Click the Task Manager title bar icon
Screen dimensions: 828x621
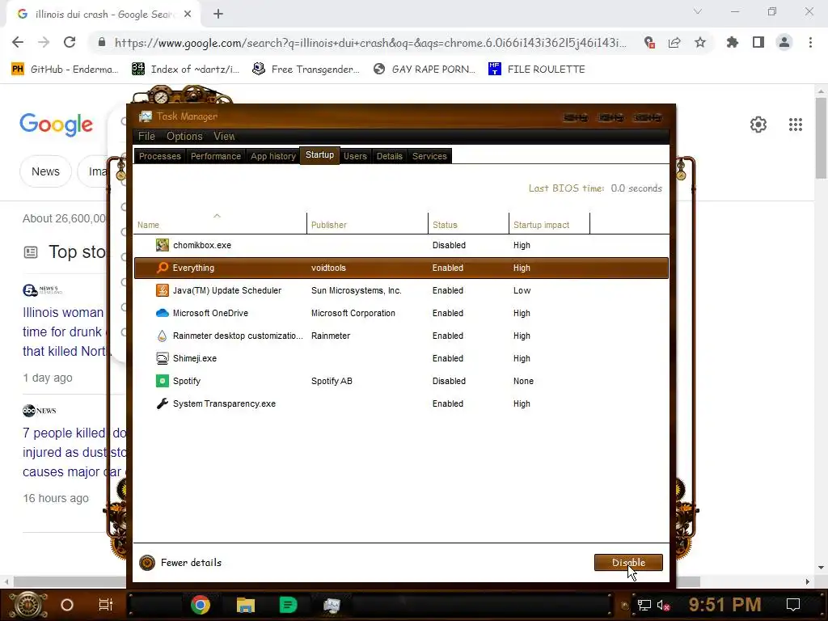pyautogui.click(x=146, y=116)
